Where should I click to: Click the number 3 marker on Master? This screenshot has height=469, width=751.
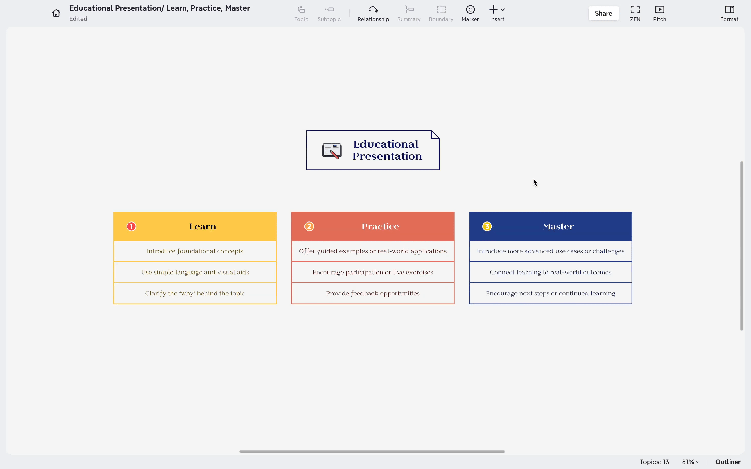487,226
